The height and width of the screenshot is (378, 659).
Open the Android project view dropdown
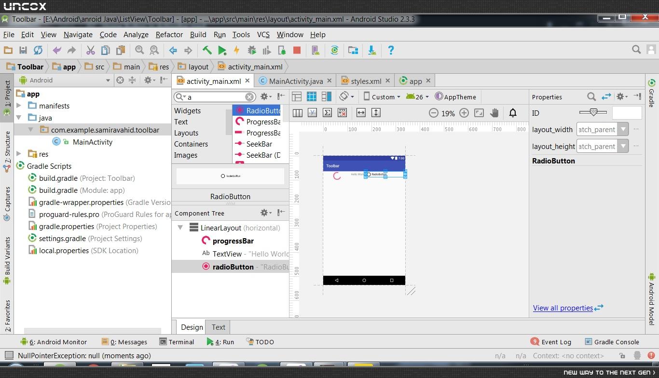pos(65,81)
